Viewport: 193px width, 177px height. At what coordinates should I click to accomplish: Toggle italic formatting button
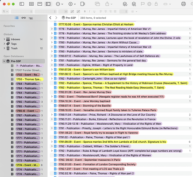tap(90, 11)
